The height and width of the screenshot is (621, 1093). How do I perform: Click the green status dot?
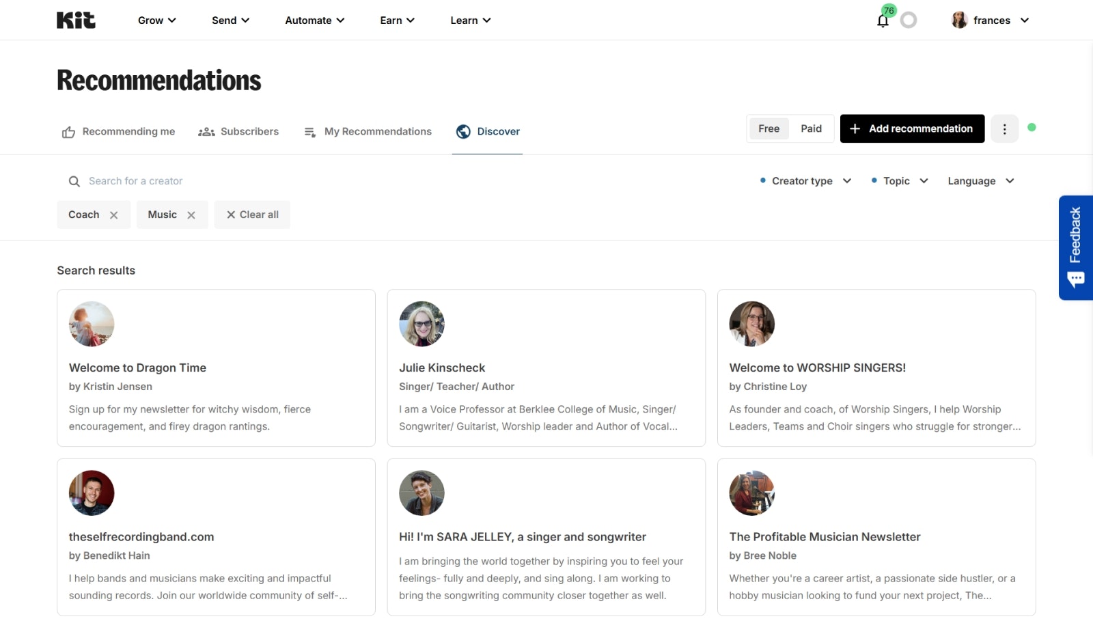1032,127
